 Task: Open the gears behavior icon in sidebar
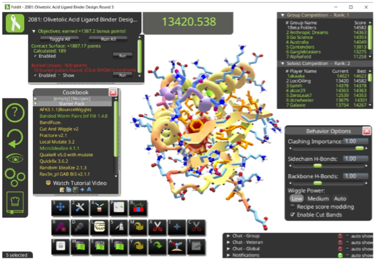pyautogui.click(x=15, y=177)
